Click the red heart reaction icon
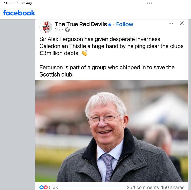191x190 pixels. (x=46, y=187)
